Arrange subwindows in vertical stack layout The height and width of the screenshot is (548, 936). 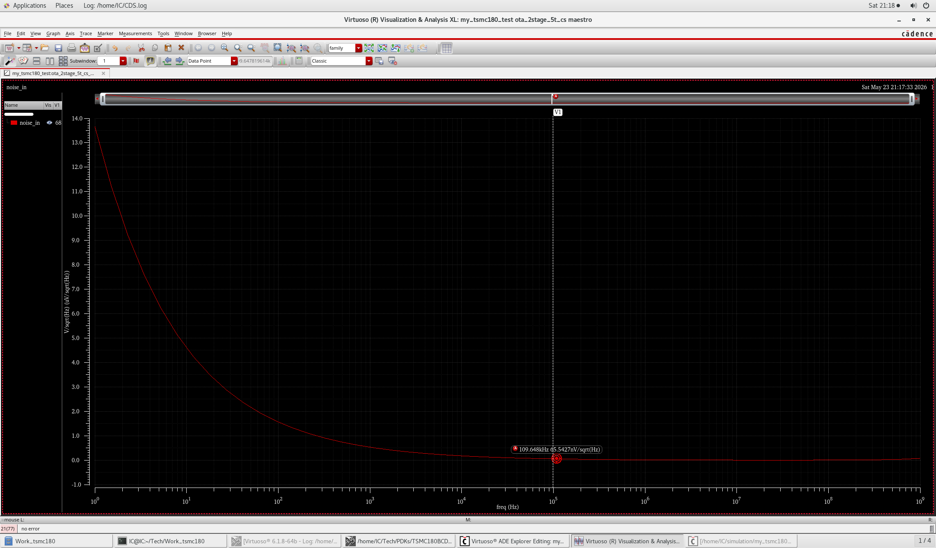click(36, 61)
